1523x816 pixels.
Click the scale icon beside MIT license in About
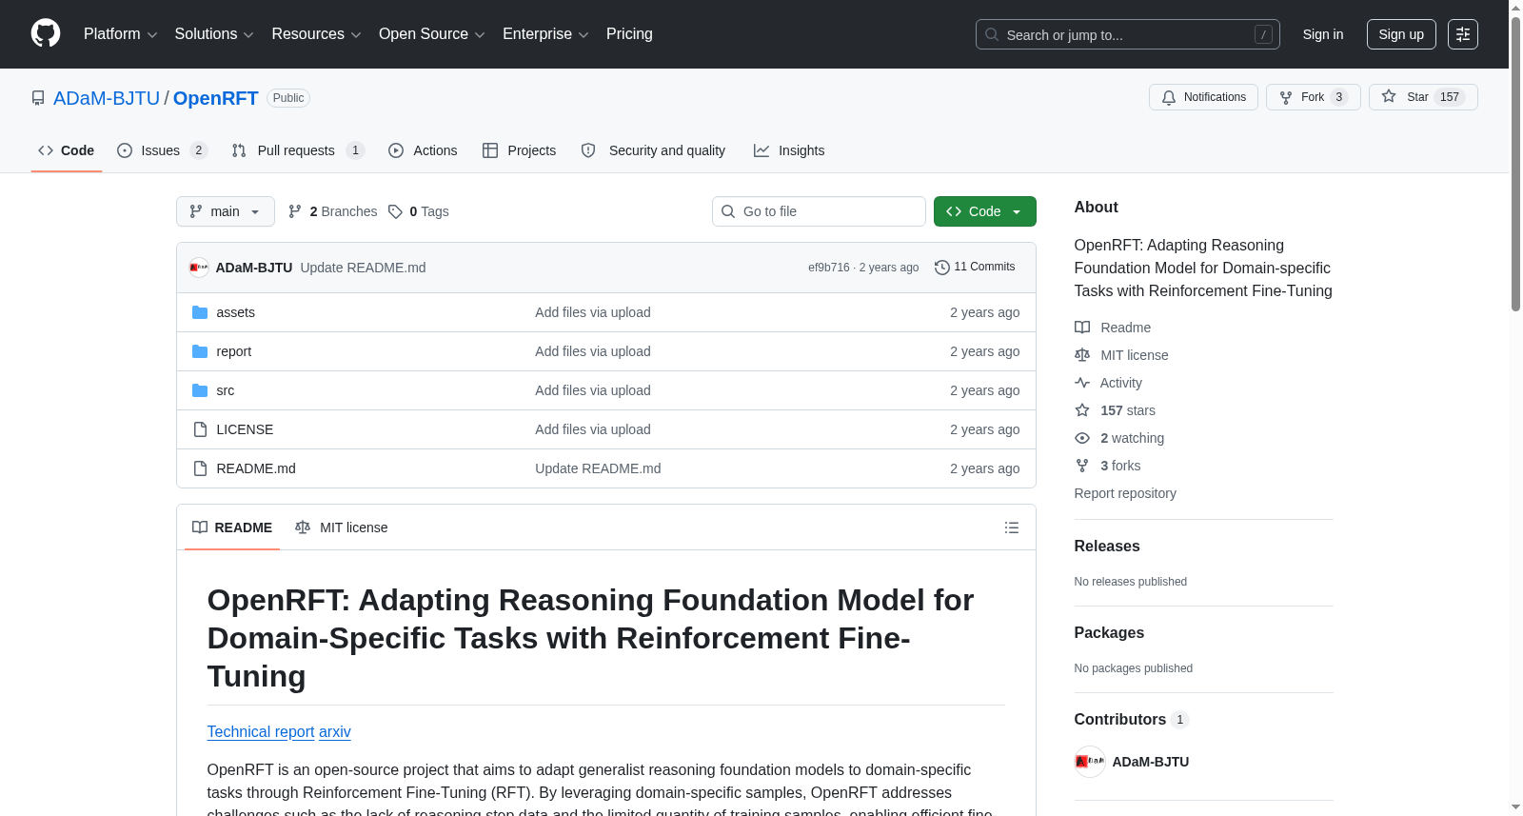[x=1082, y=355]
